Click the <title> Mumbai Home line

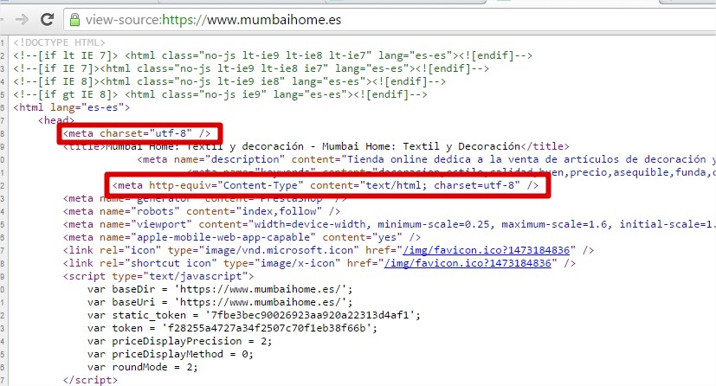tap(316, 146)
